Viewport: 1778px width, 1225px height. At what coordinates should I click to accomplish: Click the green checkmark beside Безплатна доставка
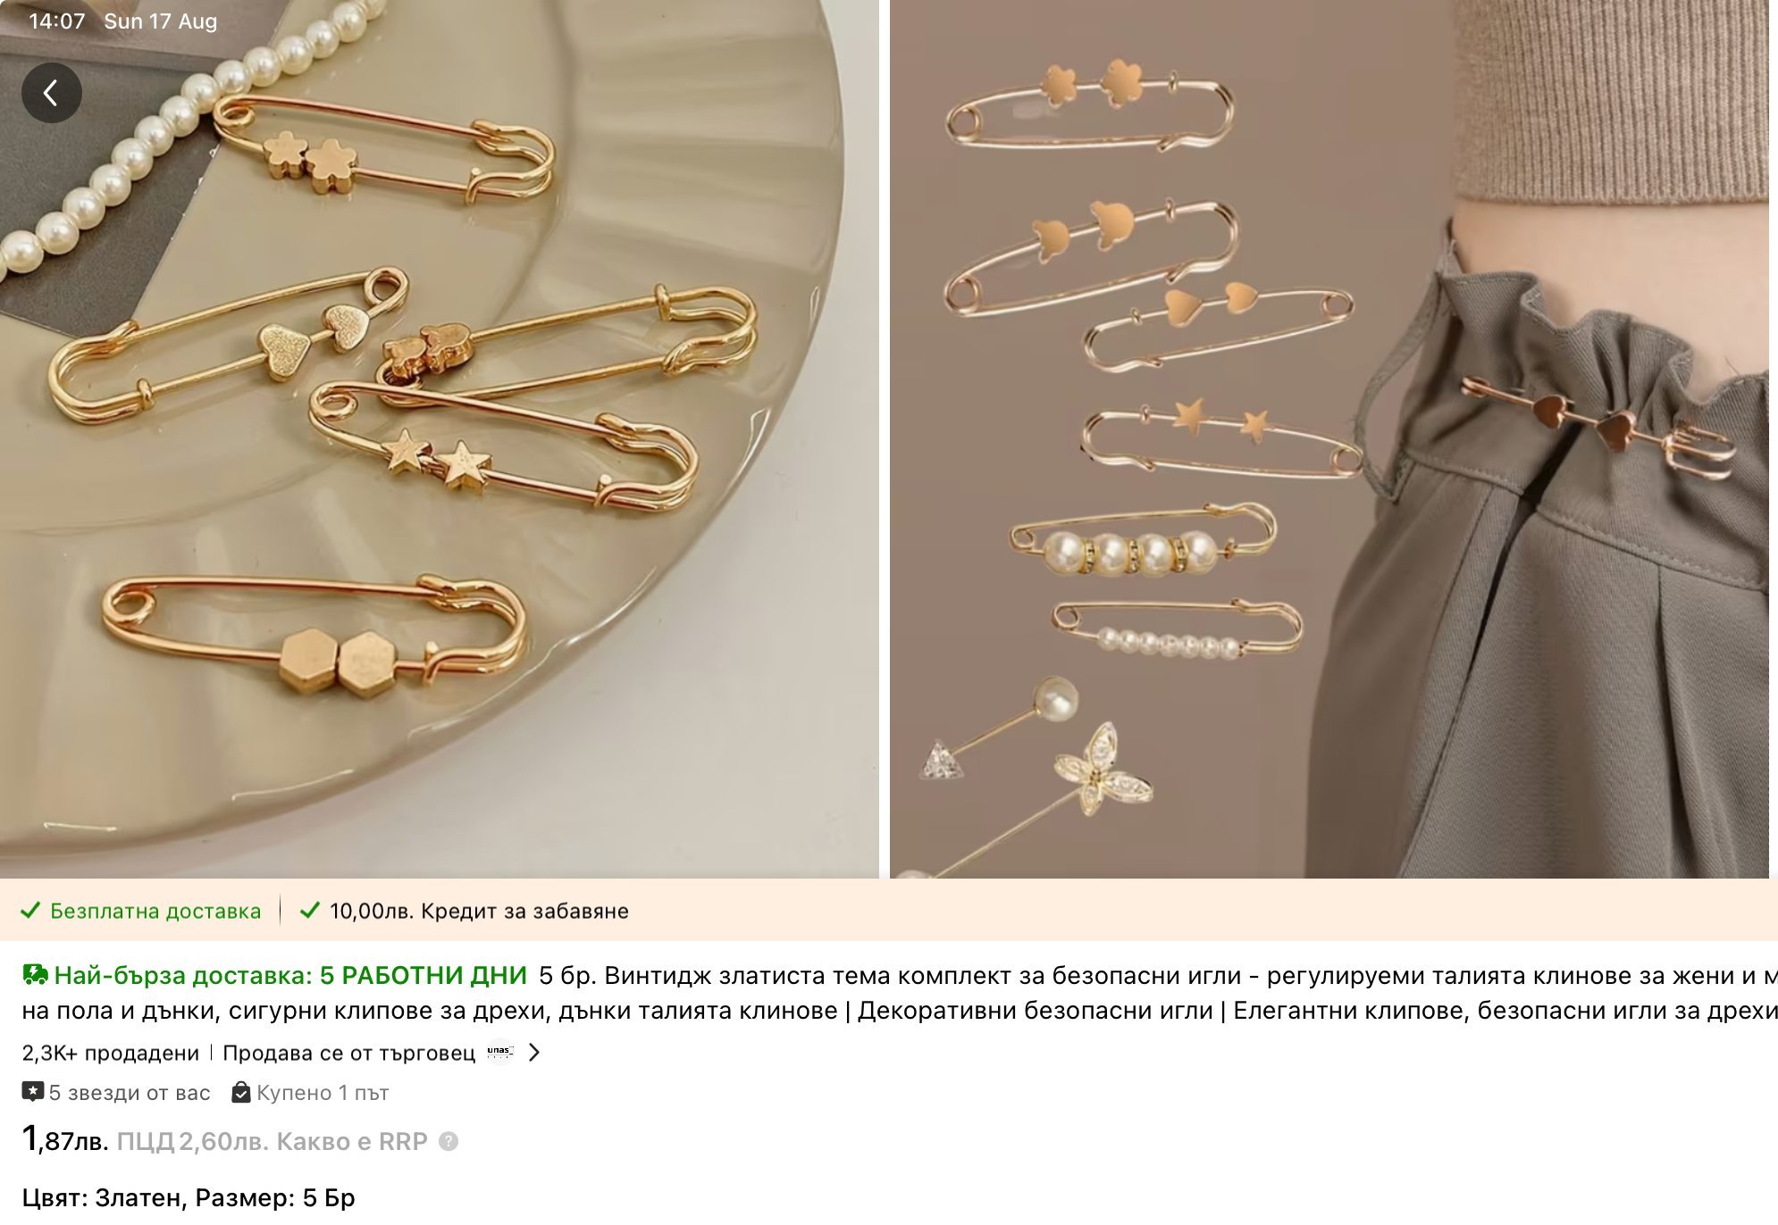30,911
